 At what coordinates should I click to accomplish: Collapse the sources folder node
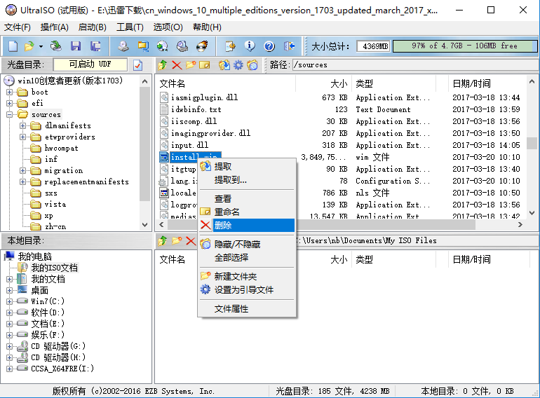pyautogui.click(x=9, y=114)
